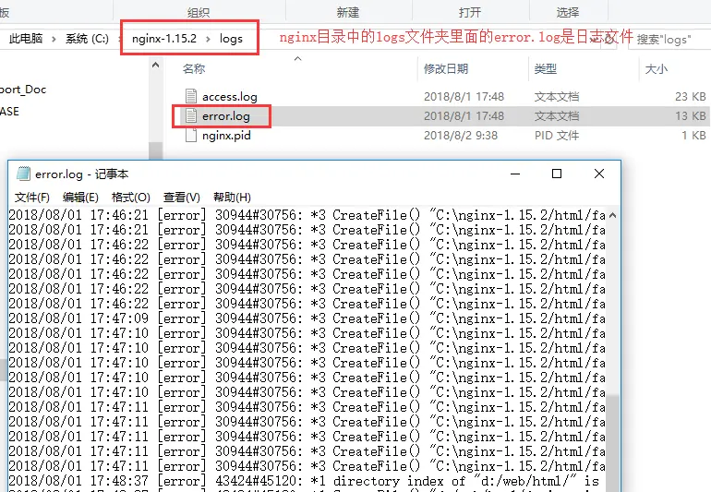
Task: Click the ribbon group label 组织
Action: pyautogui.click(x=199, y=12)
